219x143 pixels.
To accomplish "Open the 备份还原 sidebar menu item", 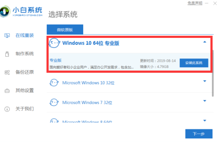I will coord(24,72).
